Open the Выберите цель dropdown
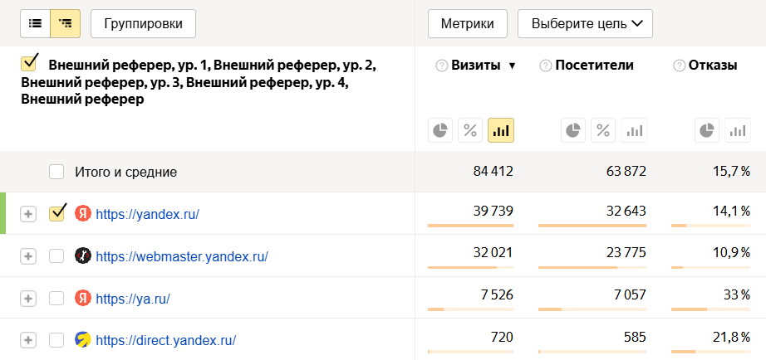766x360 pixels. pos(585,24)
